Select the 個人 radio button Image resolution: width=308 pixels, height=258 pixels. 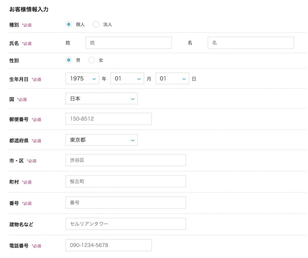point(68,24)
